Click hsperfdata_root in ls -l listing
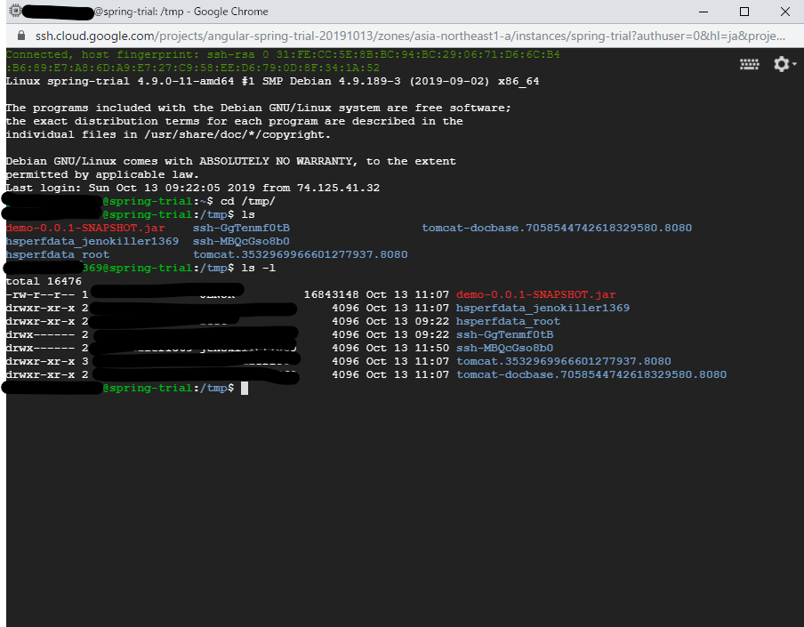Image resolution: width=804 pixels, height=627 pixels. [x=508, y=321]
